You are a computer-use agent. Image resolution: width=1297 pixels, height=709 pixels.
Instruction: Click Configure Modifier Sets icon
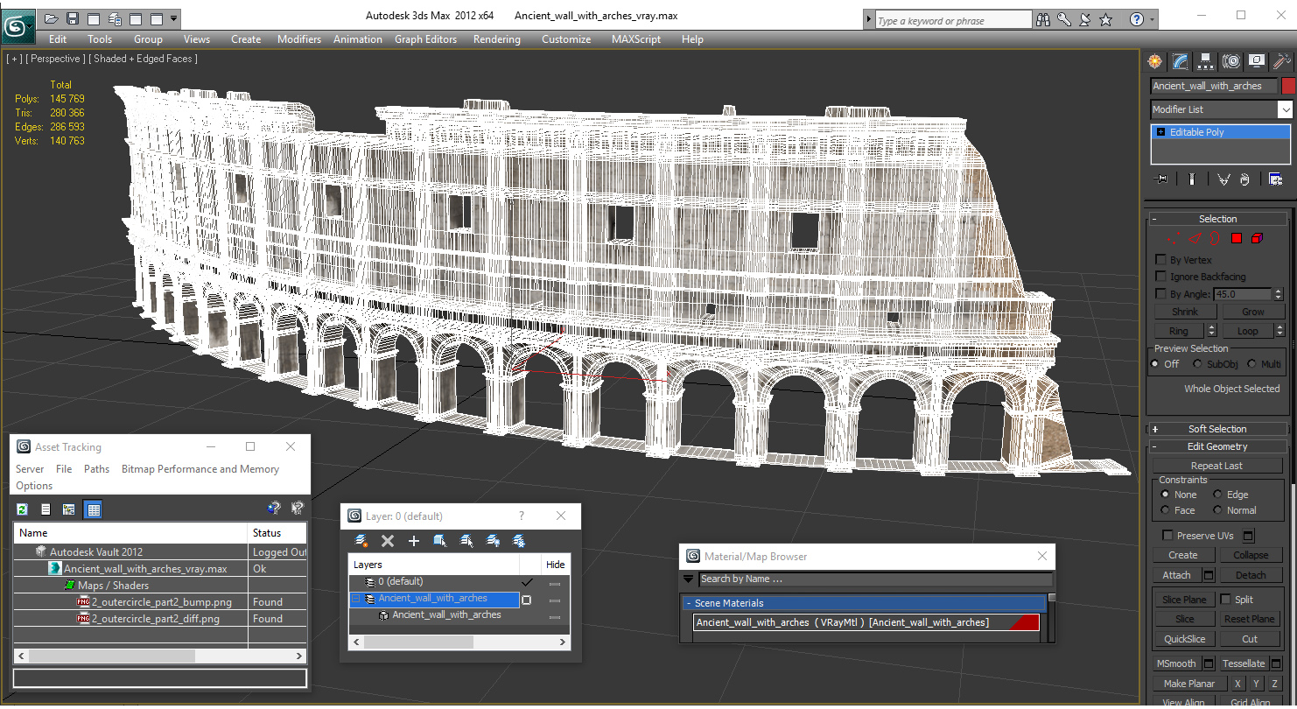pos(1276,179)
